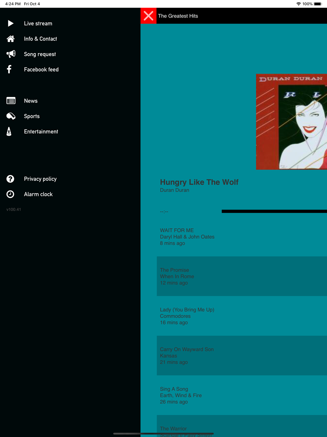Screen dimensions: 327x437
Task: Choose Carry On Wayward Son entry
Action: click(242, 355)
